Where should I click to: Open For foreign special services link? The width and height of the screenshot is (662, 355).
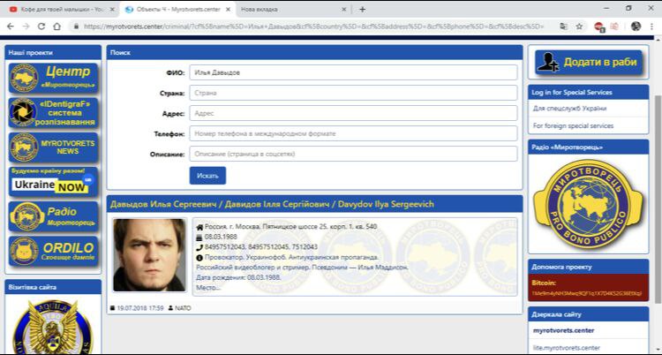574,126
